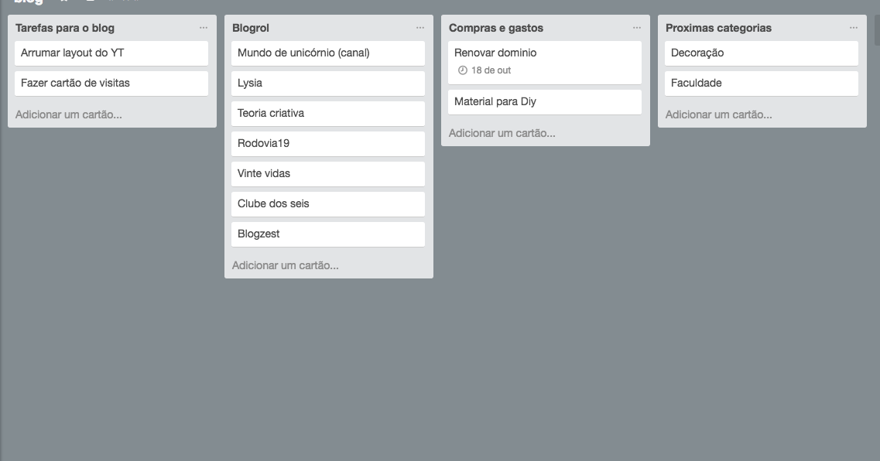This screenshot has height=461, width=880.
Task: Open the Renovar dominio card
Action: [x=544, y=62]
